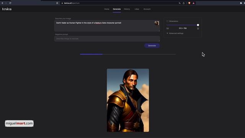Open the Home tab
The image size is (245, 138).
(x=107, y=9)
